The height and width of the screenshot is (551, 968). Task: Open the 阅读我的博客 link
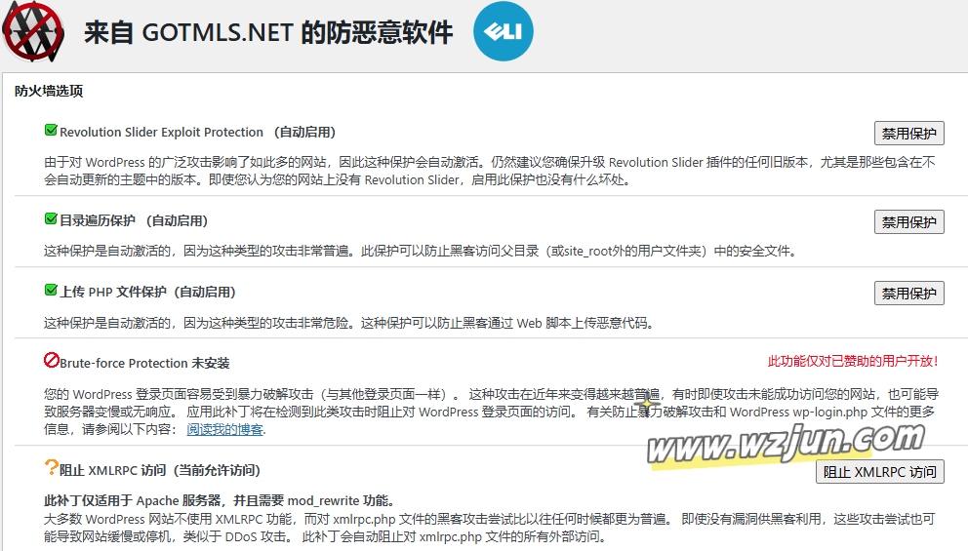[x=224, y=429]
